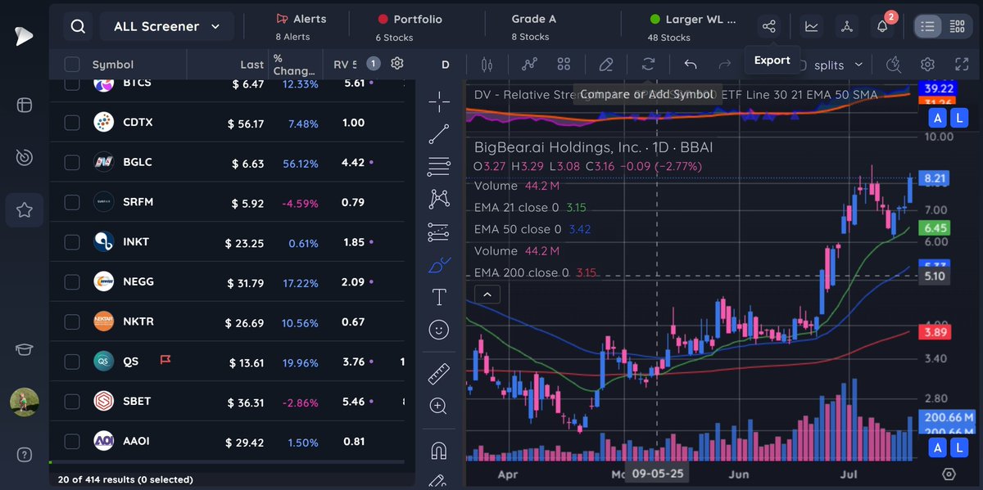Viewport: 983px width, 490px height.
Task: Open the splits dropdown
Action: [838, 65]
